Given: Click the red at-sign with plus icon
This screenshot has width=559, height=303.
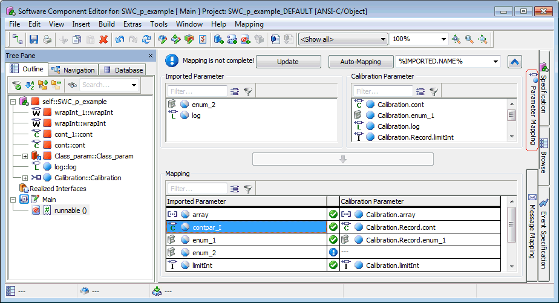Looking at the screenshot, I should 246,39.
